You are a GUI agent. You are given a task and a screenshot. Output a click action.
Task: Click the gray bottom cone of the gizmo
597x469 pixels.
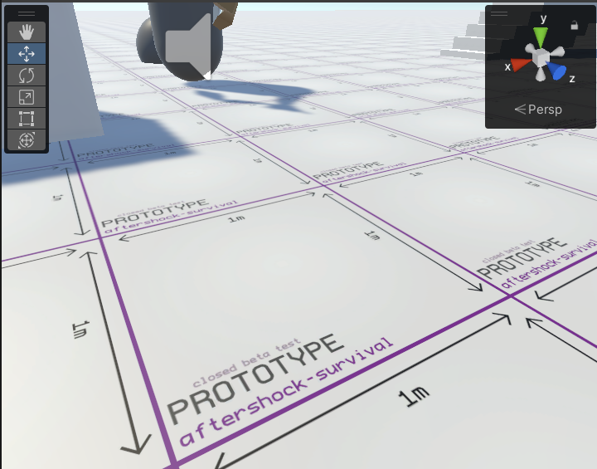click(x=541, y=76)
